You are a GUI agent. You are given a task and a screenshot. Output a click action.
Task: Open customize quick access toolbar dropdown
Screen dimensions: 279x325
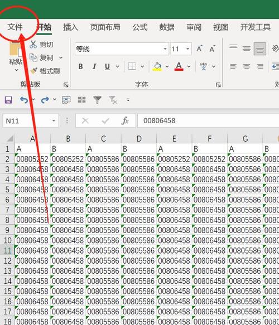click(x=128, y=100)
